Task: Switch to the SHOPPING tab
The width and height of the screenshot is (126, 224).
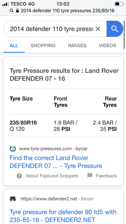Action: (x=43, y=45)
